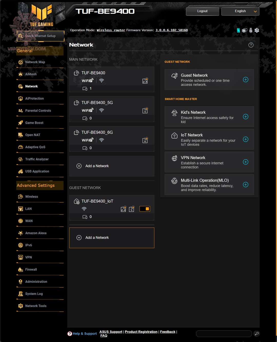Click Add a Network under Main Network
Screen dimensions: 277x342
click(97, 166)
